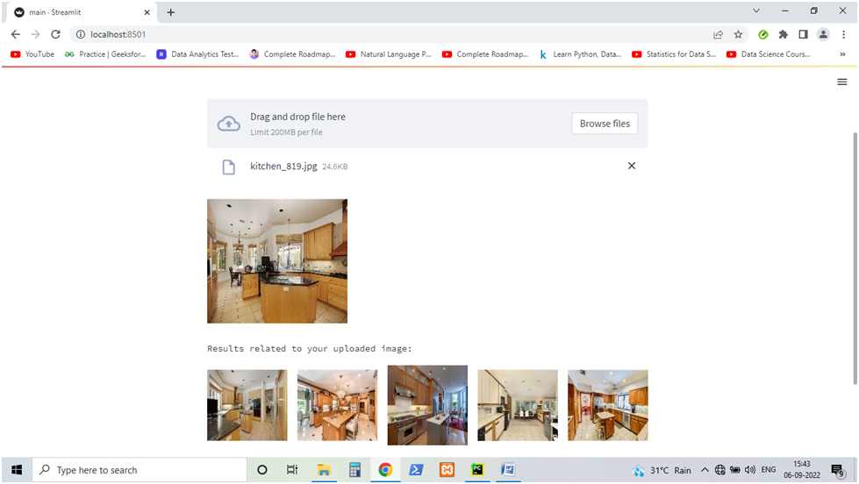The width and height of the screenshot is (859, 484).
Task: Click the page vertical scrollbar
Action: pos(855,257)
